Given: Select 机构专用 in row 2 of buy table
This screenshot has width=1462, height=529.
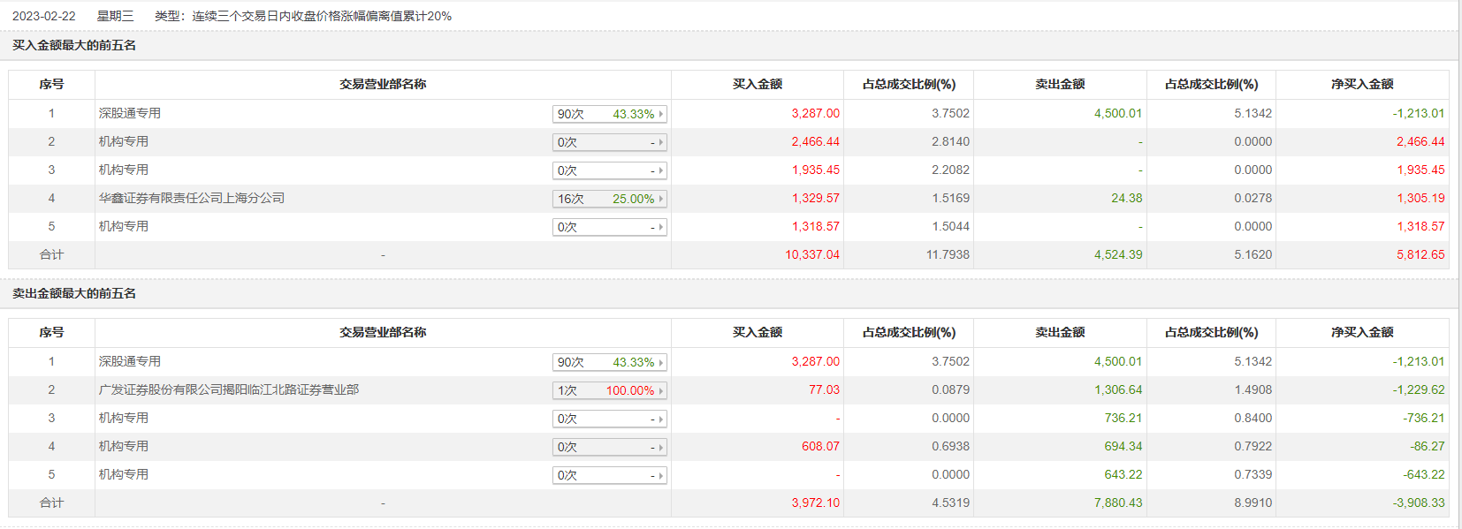Looking at the screenshot, I should [x=124, y=141].
